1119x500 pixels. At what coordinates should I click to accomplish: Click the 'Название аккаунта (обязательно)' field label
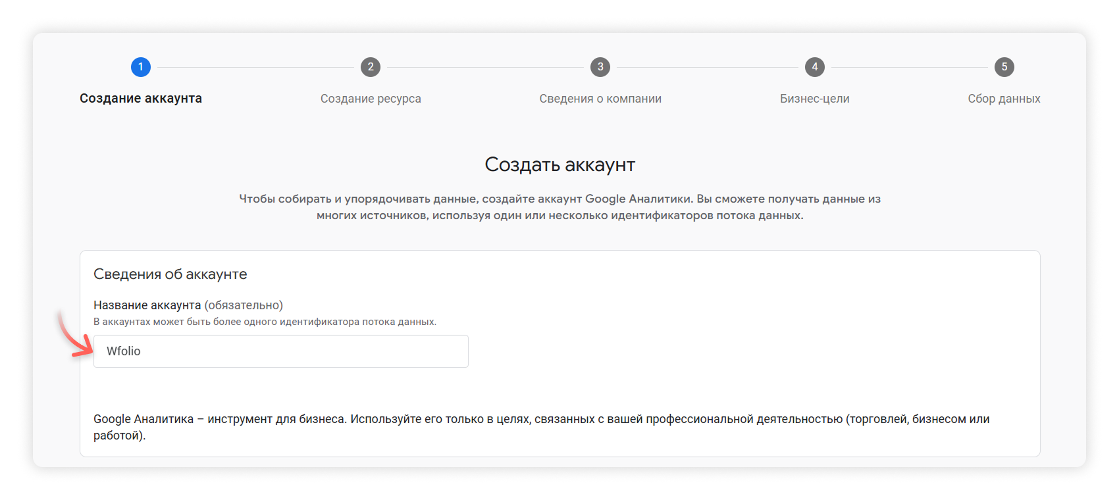click(x=188, y=305)
